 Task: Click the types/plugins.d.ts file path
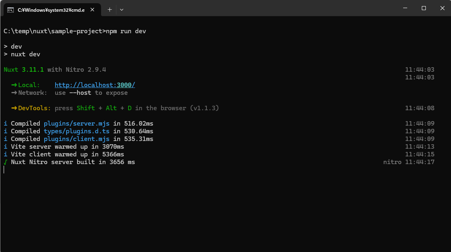coord(77,131)
